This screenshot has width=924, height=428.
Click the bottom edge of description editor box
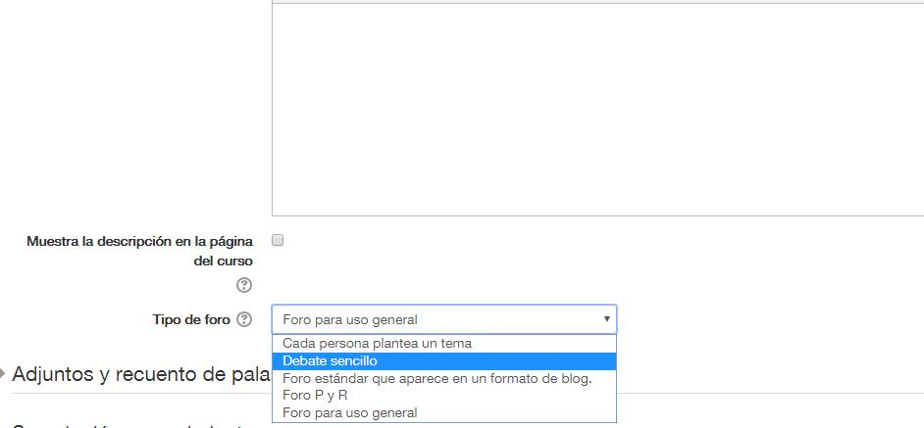[597, 216]
